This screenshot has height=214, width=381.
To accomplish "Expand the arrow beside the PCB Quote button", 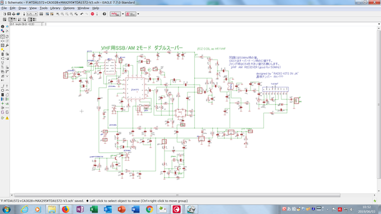I will click(138, 14).
